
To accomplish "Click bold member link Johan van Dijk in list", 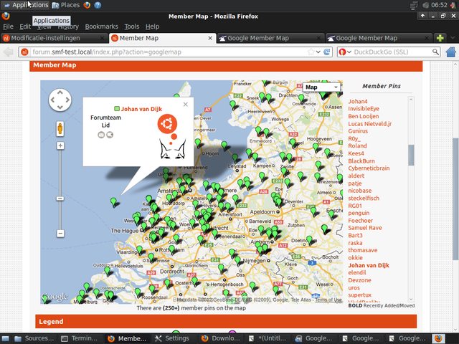I will 369,266.
